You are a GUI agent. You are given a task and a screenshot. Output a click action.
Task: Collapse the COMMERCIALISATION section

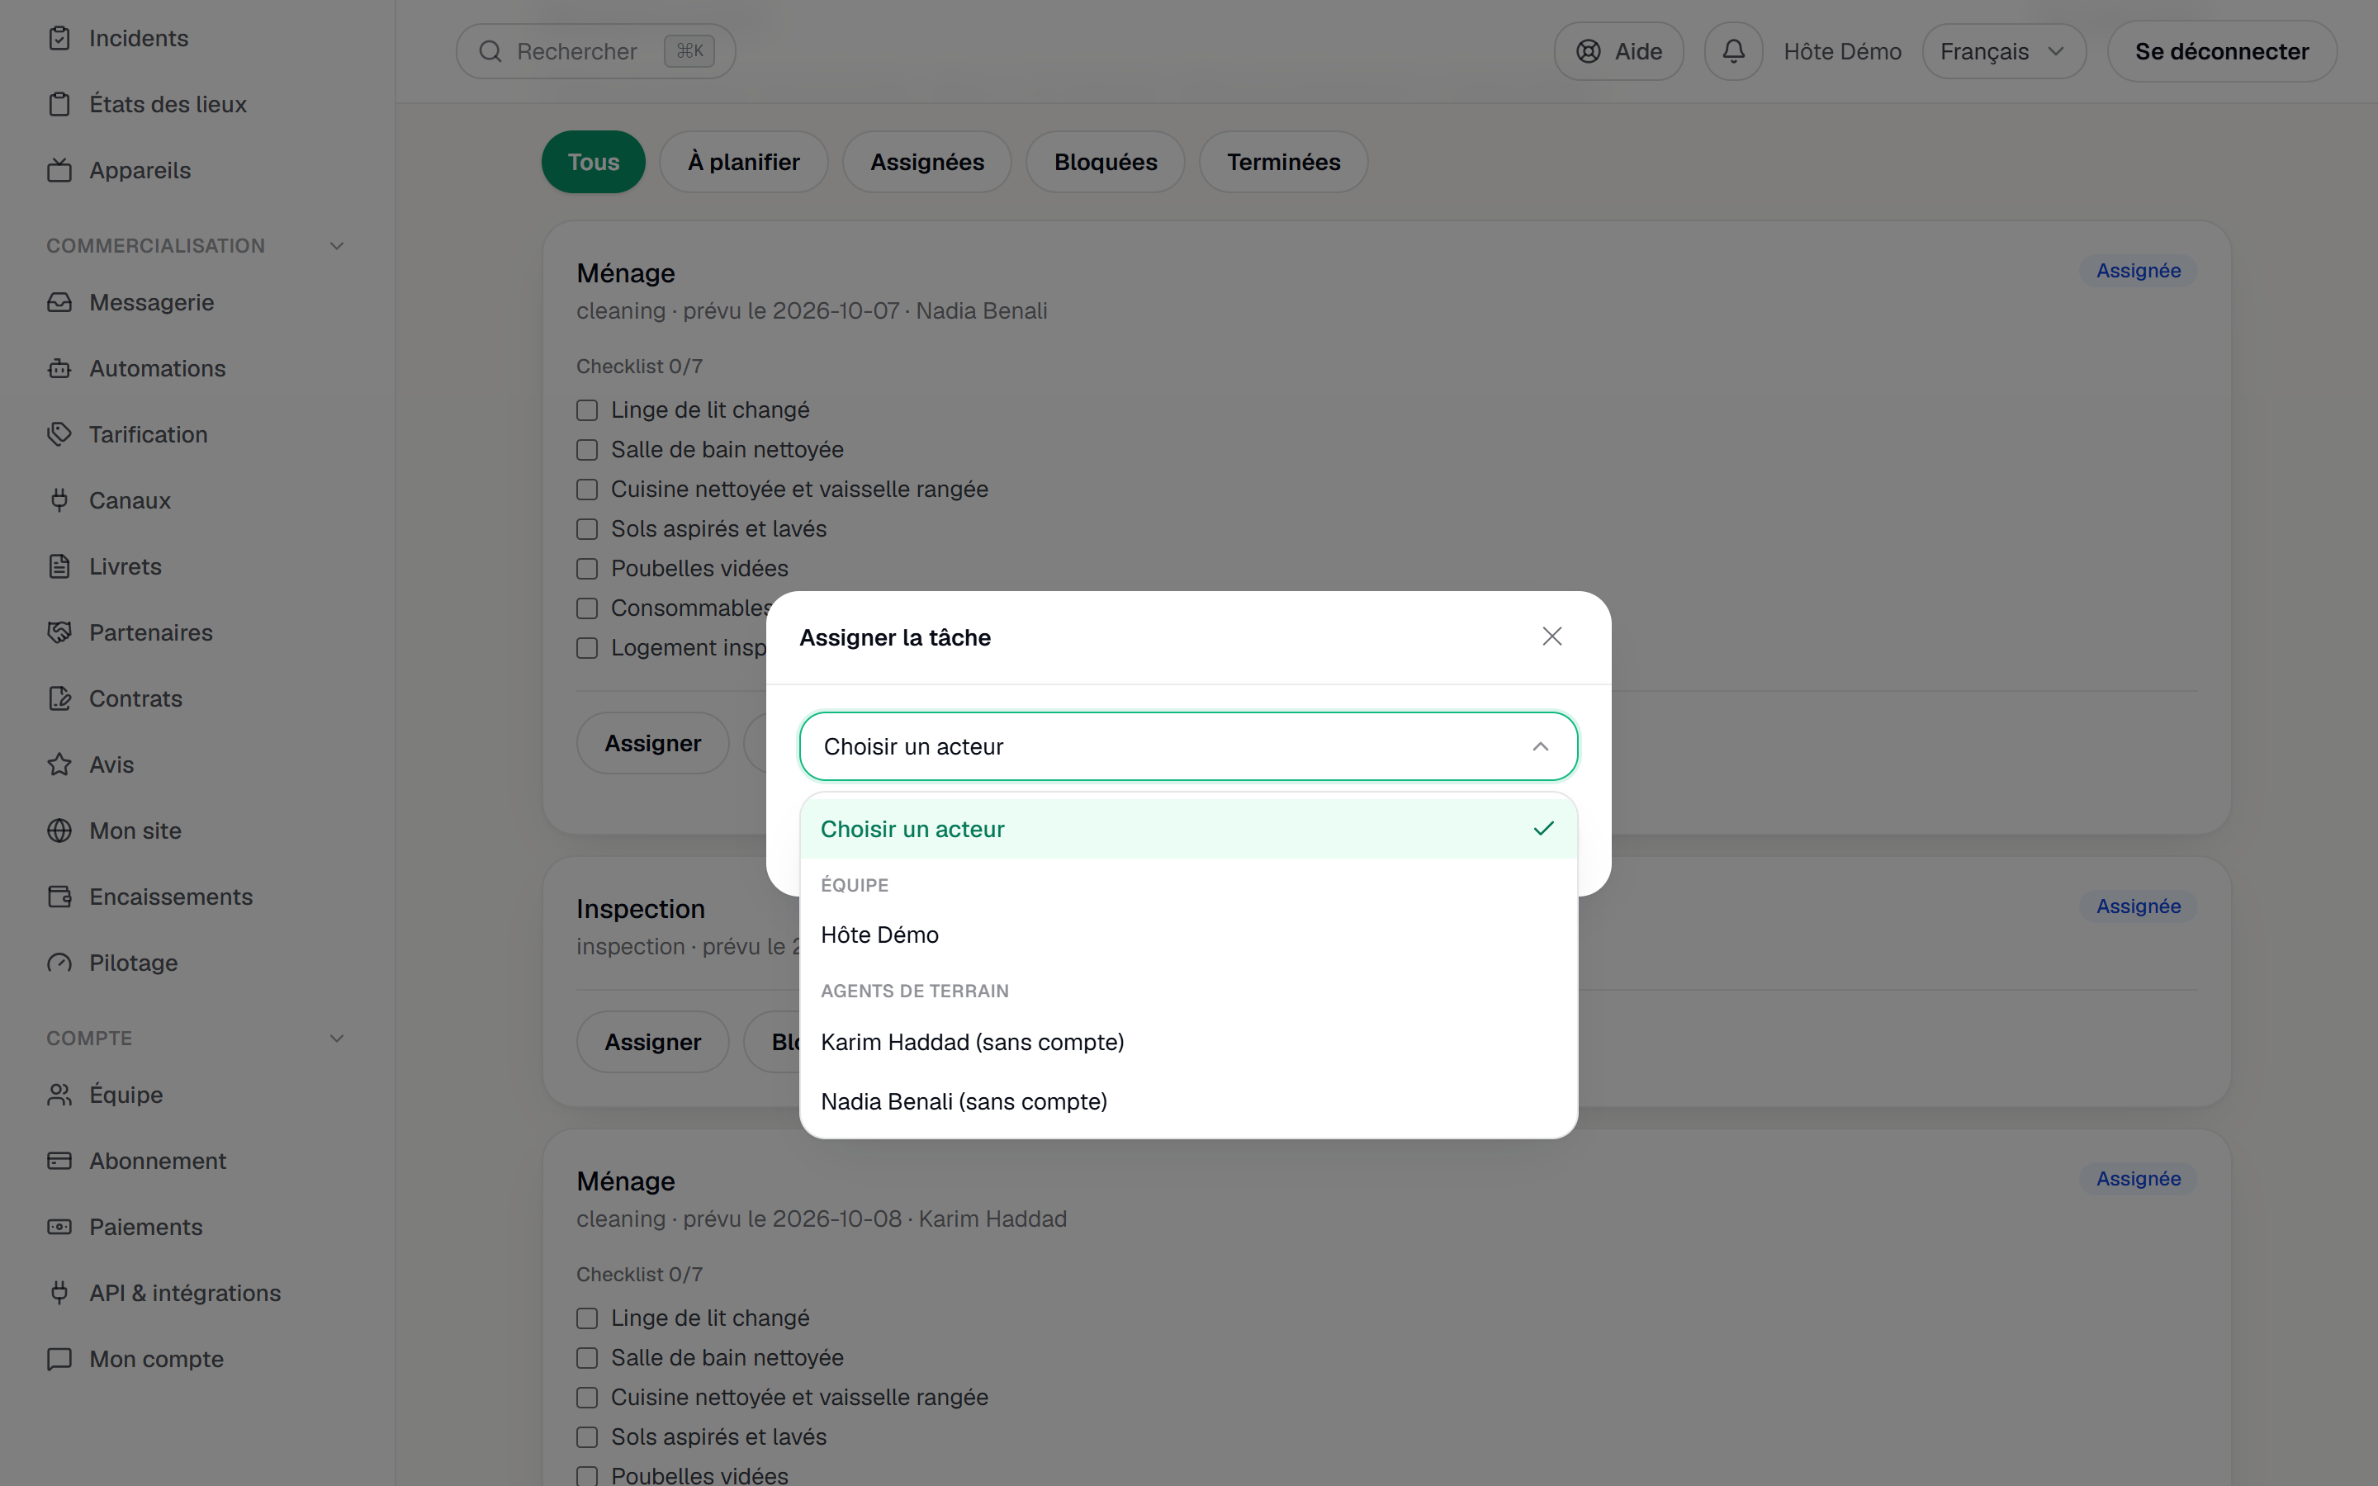tap(336, 246)
